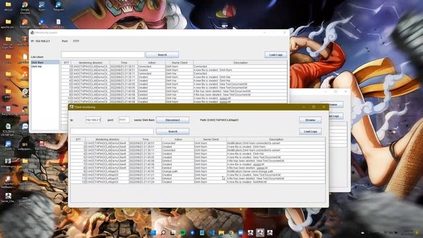Image resolution: width=423 pixels, height=238 pixels.
Task: Open Google Chrome desktop shortcut
Action: point(25,7)
